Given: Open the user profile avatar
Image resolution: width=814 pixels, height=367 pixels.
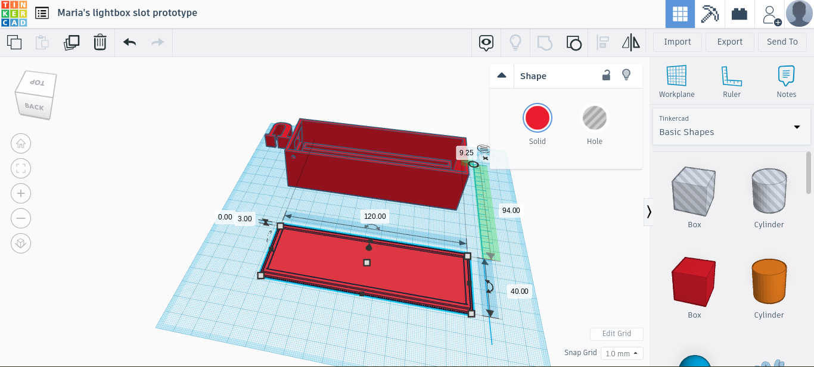Looking at the screenshot, I should [799, 14].
